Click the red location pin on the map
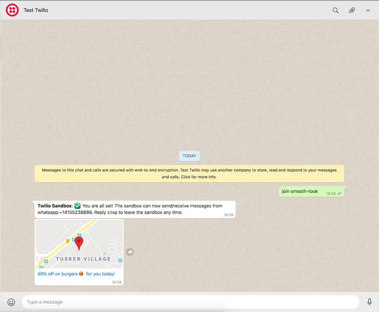 (x=79, y=241)
